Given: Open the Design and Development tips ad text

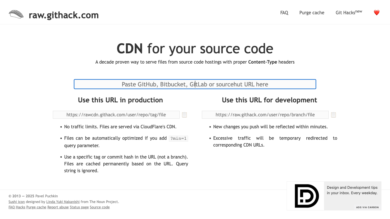Looking at the screenshot, I should [352, 190].
